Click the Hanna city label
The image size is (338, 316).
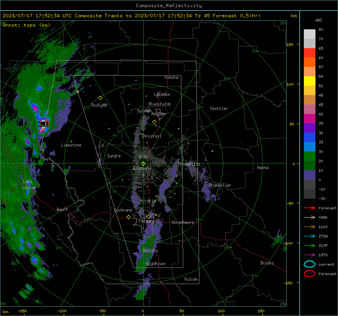pos(263,168)
